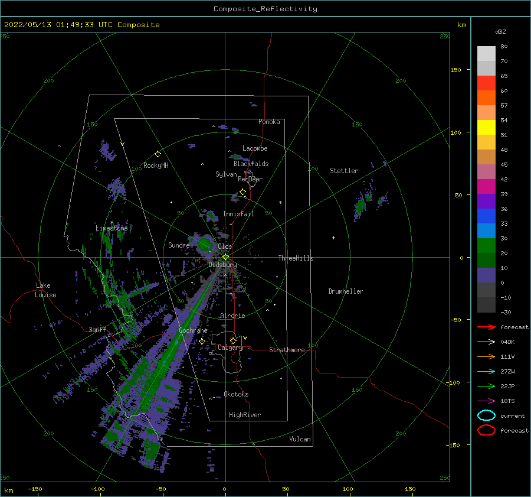Image resolution: width=531 pixels, height=497 pixels.
Task: Click the yellow diamond marker near RockyMH
Action: 158,154
